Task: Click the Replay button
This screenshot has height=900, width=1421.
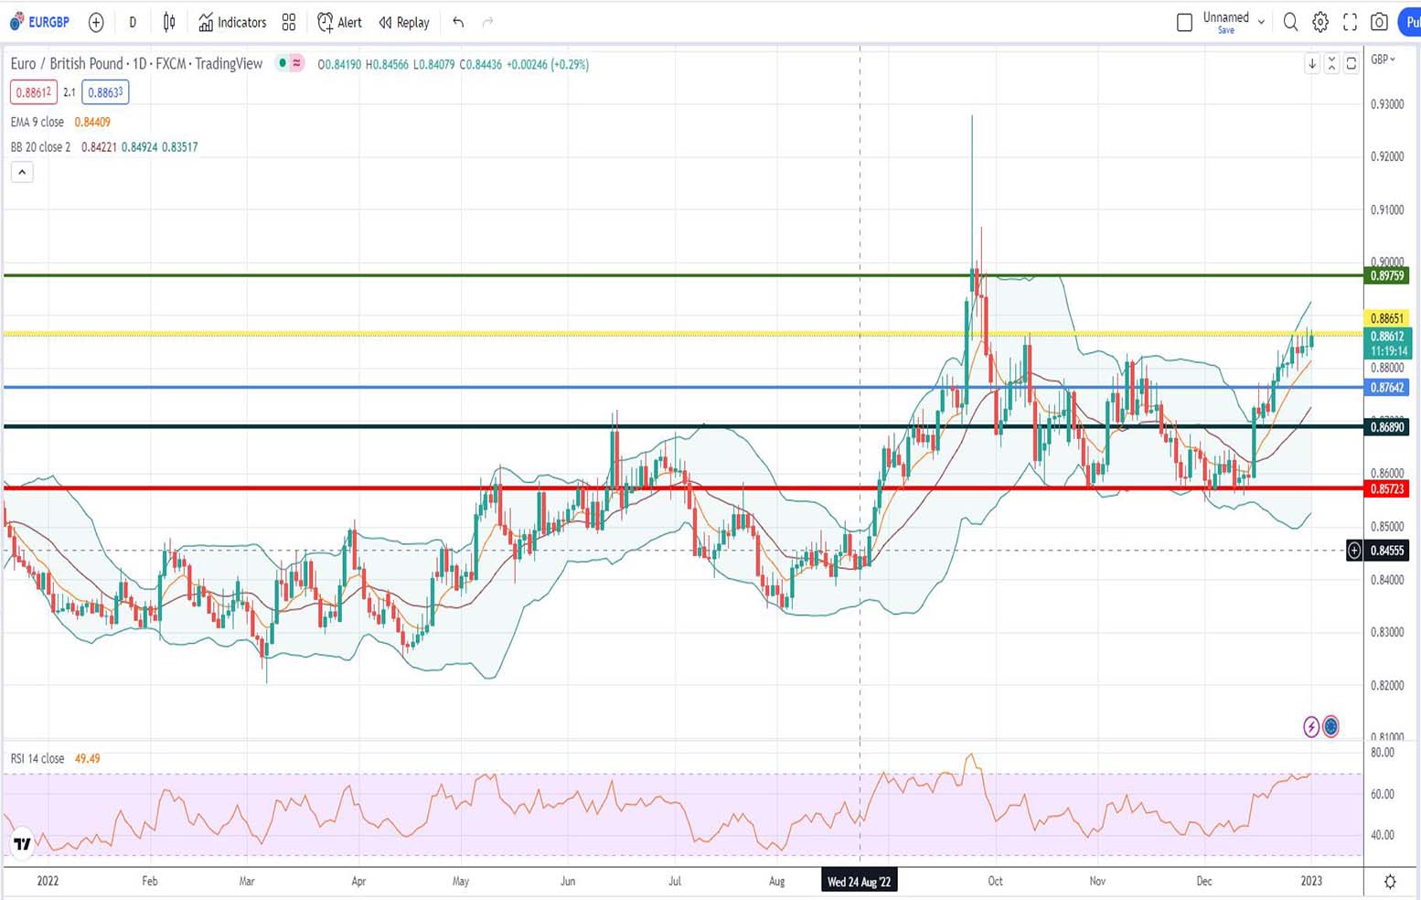Action: pos(404,22)
